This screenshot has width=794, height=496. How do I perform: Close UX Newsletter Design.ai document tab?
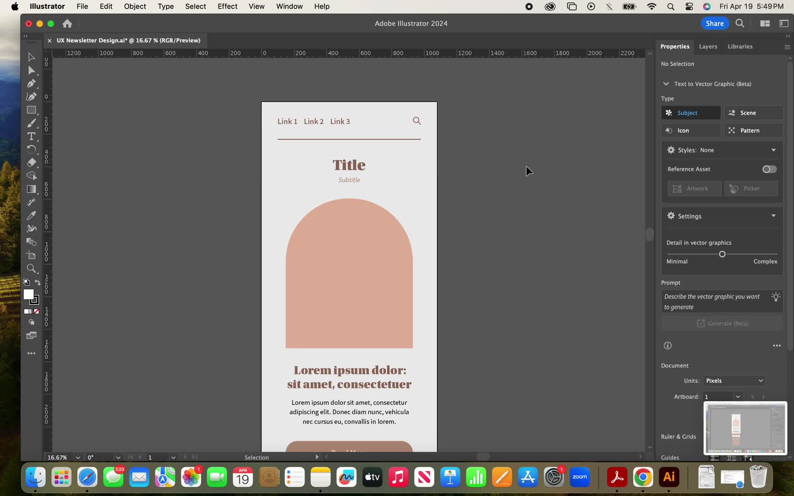tap(49, 40)
